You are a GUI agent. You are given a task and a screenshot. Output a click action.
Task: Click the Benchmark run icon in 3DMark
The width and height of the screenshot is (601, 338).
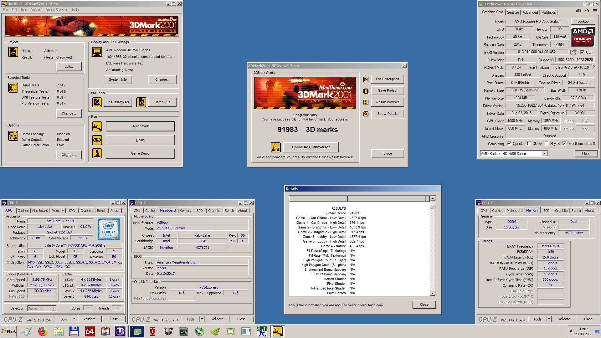[x=97, y=126]
